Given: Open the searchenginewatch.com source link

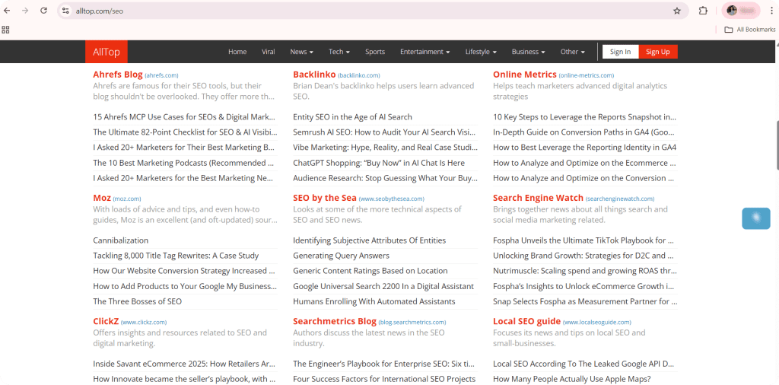Looking at the screenshot, I should [620, 199].
